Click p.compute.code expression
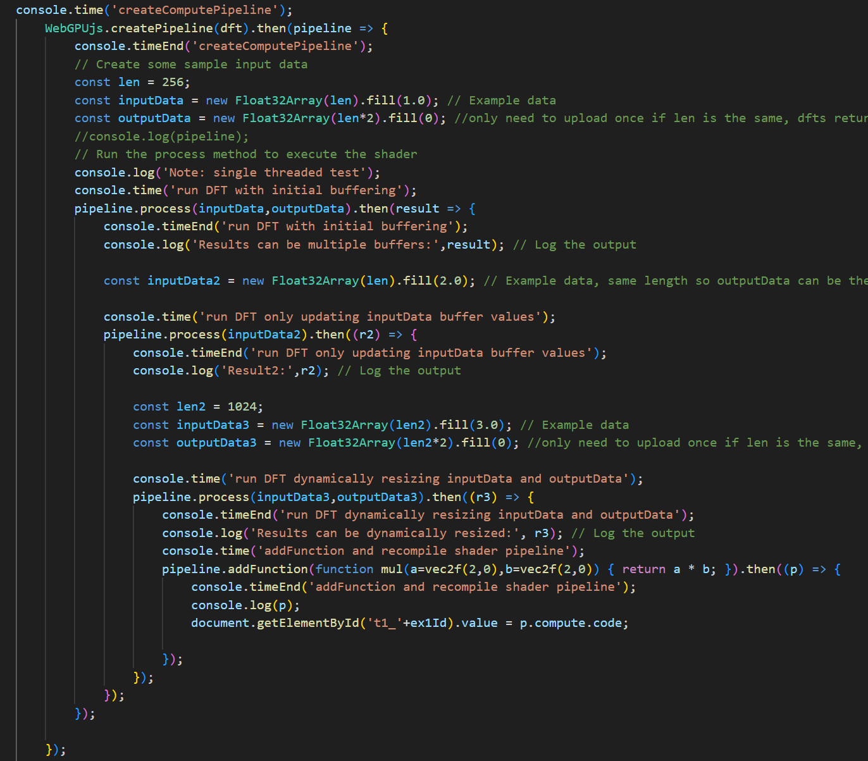The image size is (868, 761). (x=571, y=623)
